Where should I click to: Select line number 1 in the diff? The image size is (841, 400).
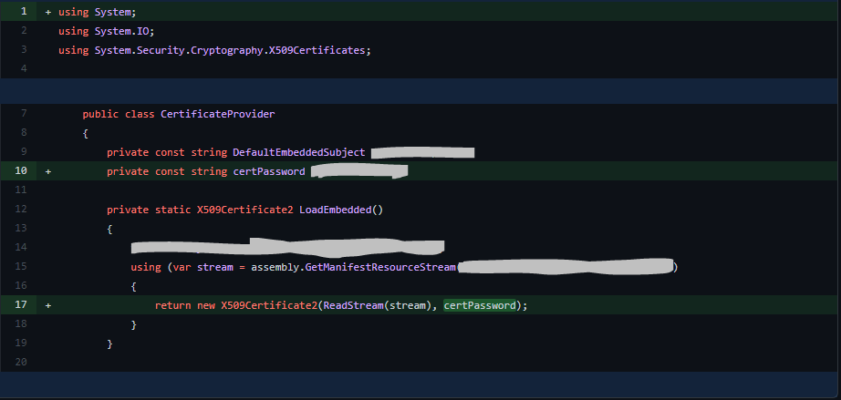(23, 12)
